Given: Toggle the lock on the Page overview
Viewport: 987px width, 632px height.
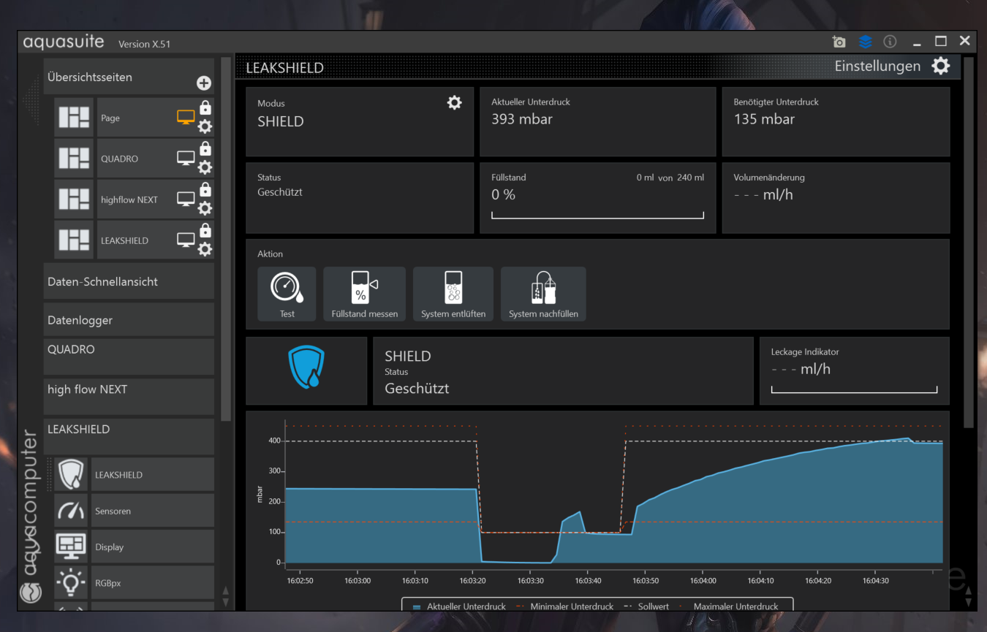Looking at the screenshot, I should [x=205, y=107].
